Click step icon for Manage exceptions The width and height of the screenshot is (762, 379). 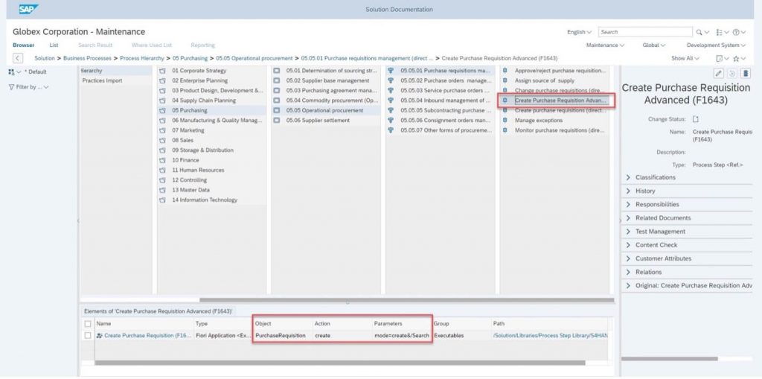click(505, 120)
